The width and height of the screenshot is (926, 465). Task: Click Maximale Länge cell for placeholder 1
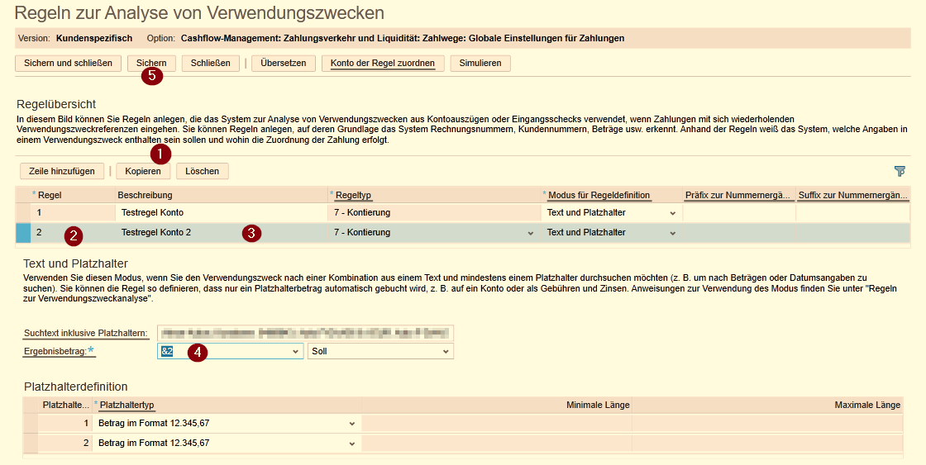[x=767, y=423]
